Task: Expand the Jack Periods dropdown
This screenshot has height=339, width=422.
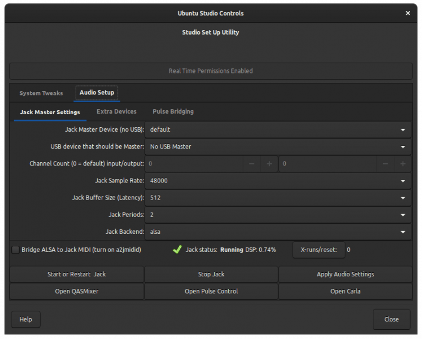Action: tap(278, 215)
